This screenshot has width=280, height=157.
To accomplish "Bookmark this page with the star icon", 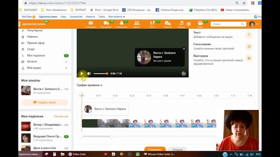I will (x=244, y=3).
